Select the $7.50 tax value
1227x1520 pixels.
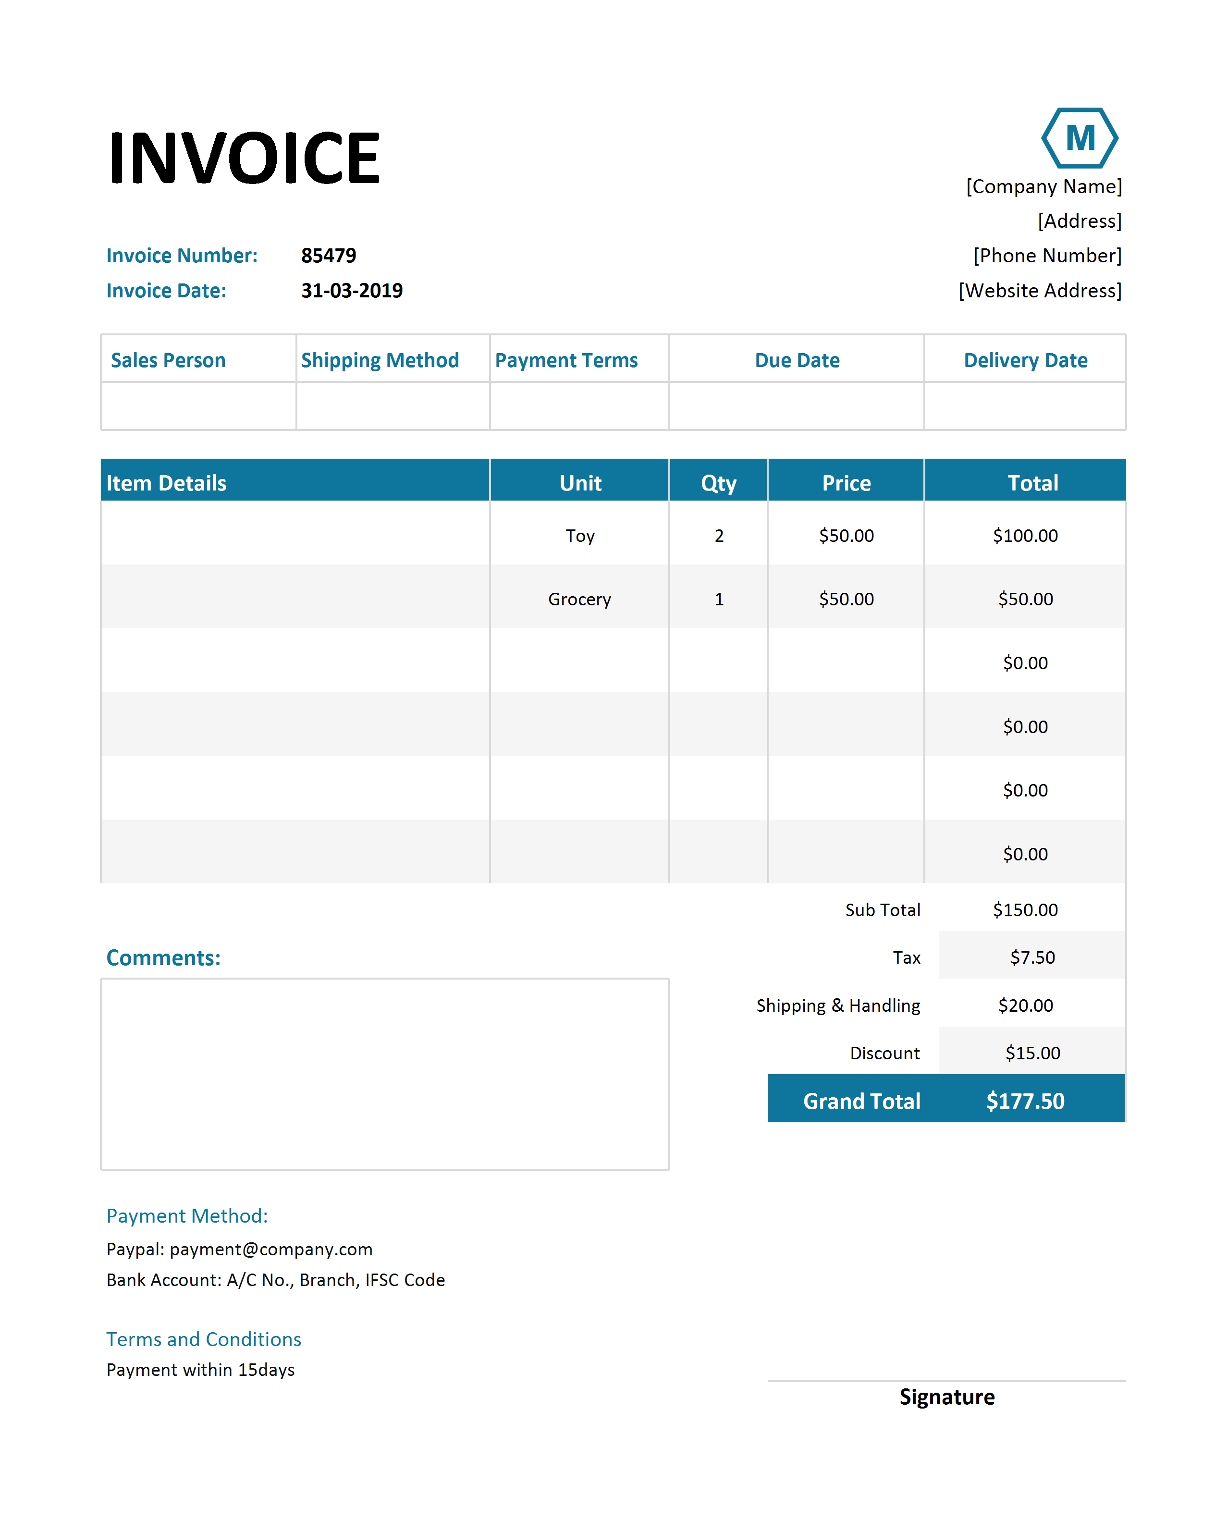1032,957
